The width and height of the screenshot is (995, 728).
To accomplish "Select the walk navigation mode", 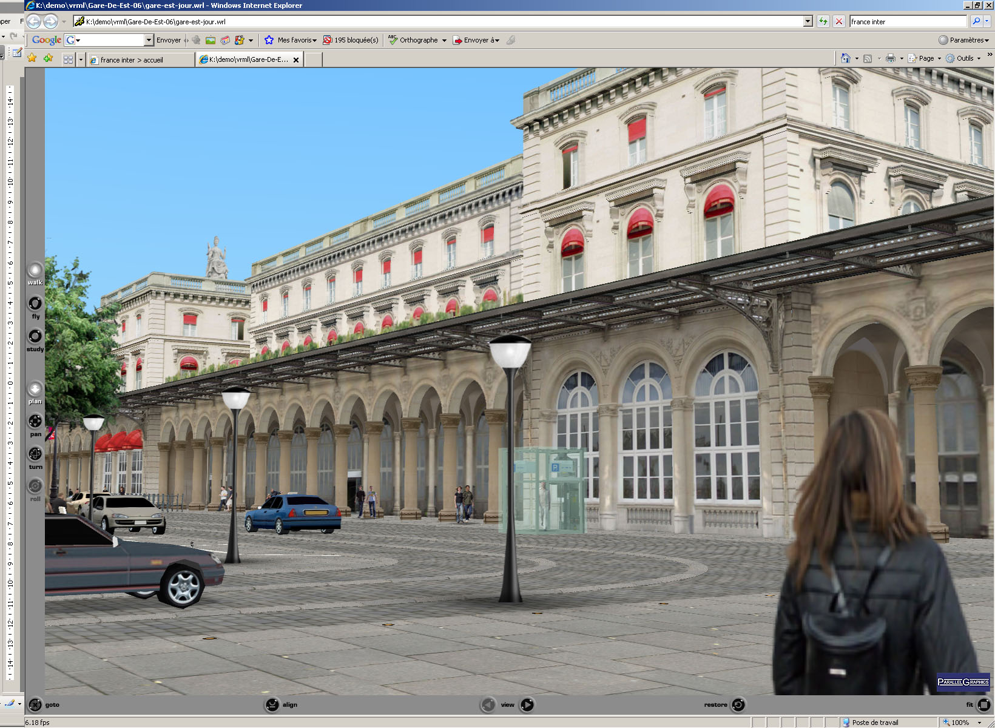I will tap(35, 270).
